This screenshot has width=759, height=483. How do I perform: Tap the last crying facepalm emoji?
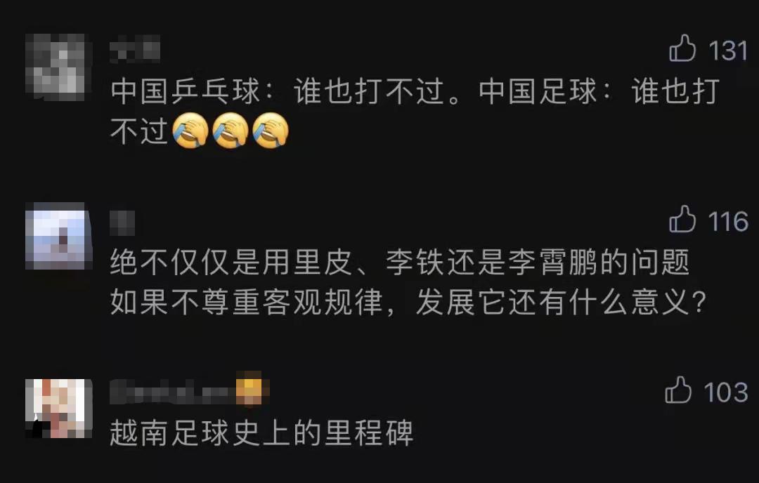[271, 131]
